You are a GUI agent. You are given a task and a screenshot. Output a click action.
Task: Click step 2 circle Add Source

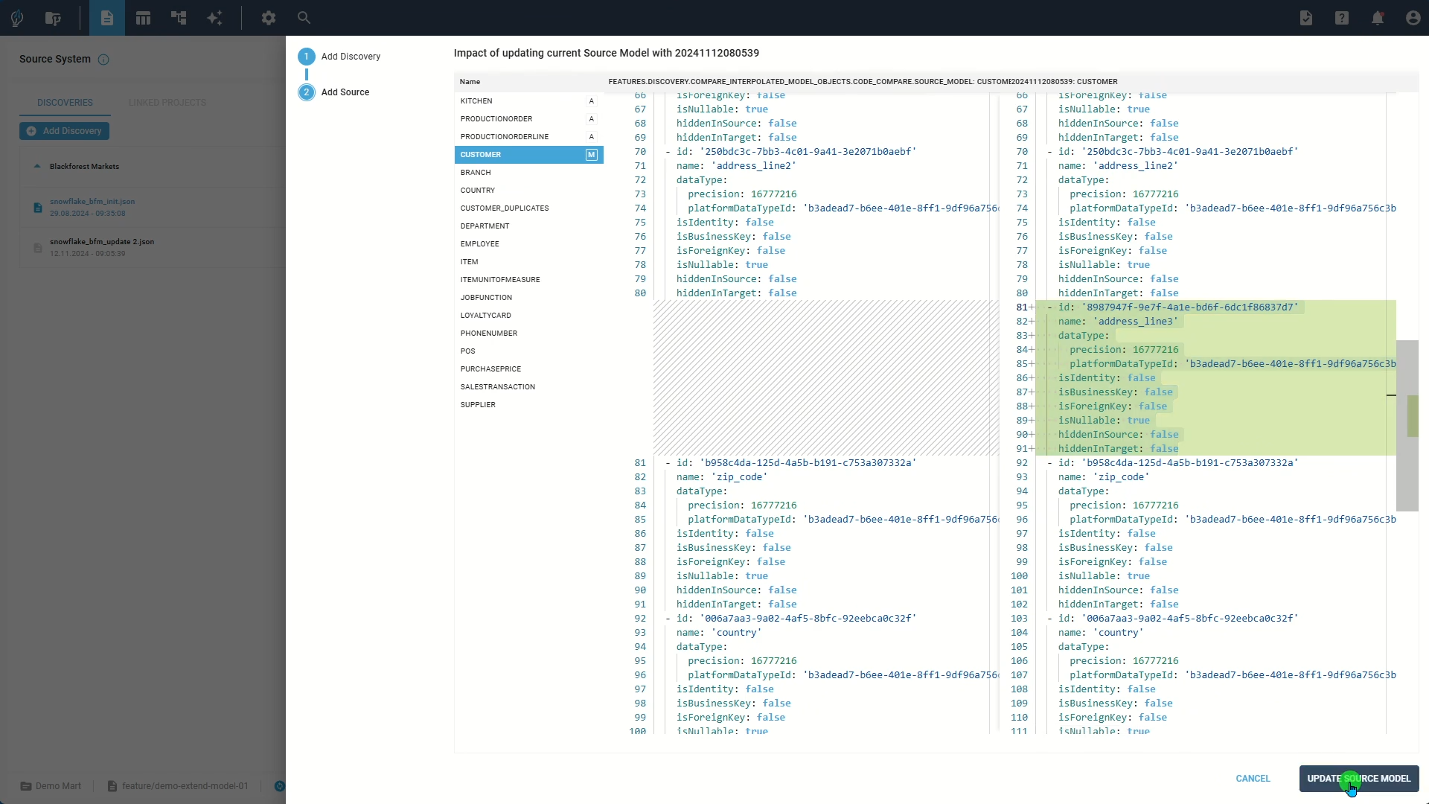click(x=307, y=92)
